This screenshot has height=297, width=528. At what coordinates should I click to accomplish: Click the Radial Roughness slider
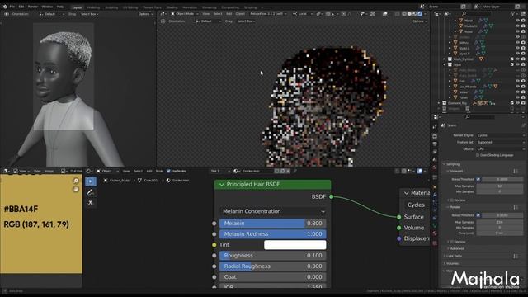tap(273, 266)
